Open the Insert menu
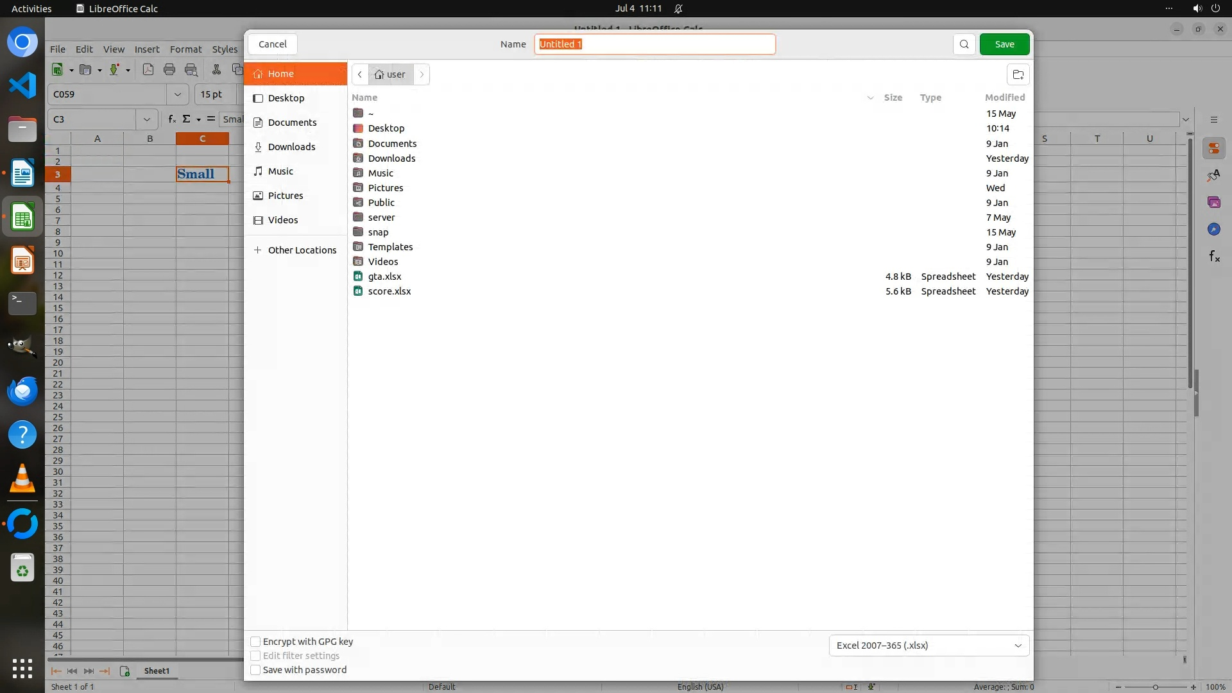Viewport: 1232px width, 693px height. pos(147,49)
